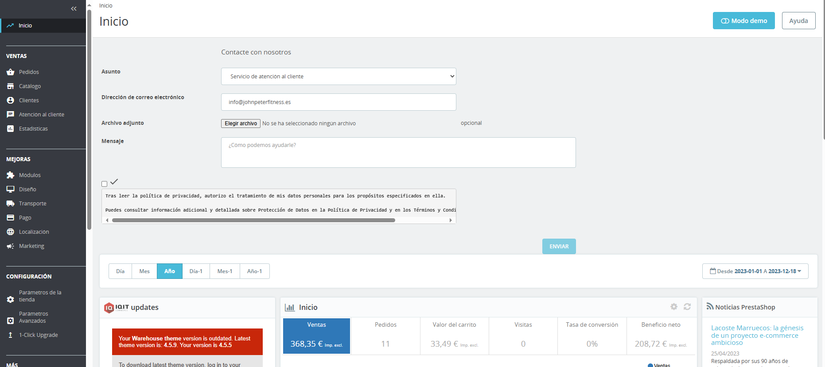Select the Mes-1 period tab
The width and height of the screenshot is (825, 367).
225,271
